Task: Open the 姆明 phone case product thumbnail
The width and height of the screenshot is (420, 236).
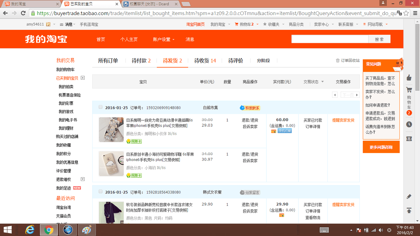Action: click(x=111, y=129)
